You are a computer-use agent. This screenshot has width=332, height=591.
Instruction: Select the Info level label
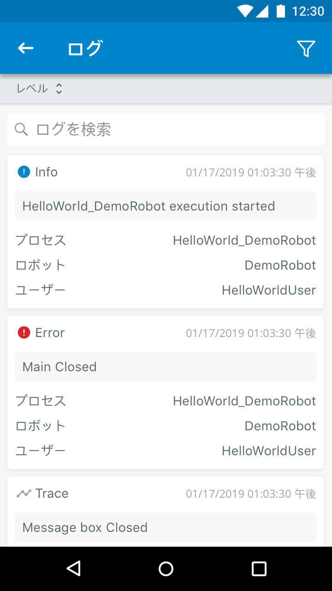47,172
